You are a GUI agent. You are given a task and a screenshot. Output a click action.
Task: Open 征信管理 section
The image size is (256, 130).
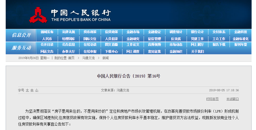click(154, 39)
